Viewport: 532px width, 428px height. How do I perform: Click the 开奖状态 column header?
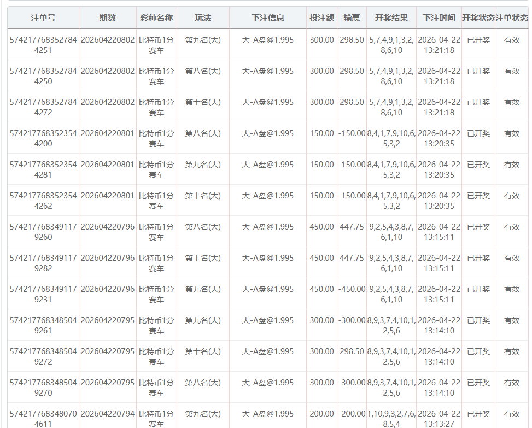point(478,18)
